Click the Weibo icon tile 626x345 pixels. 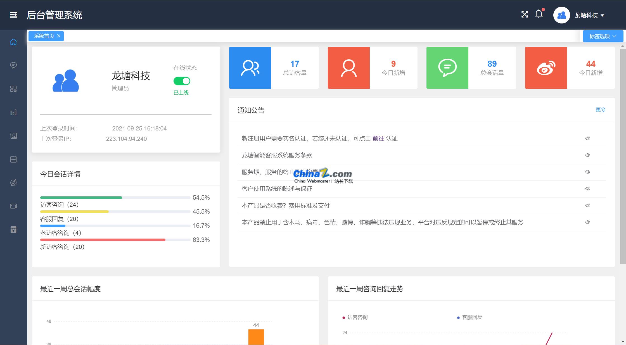[546, 68]
